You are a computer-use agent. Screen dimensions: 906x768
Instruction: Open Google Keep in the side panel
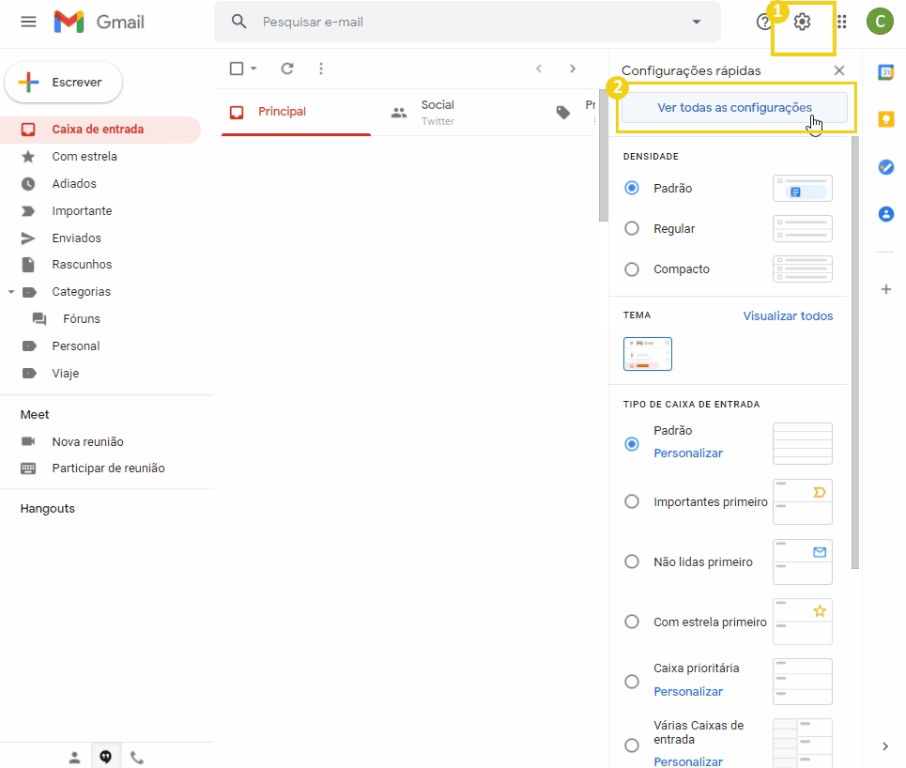(x=886, y=119)
